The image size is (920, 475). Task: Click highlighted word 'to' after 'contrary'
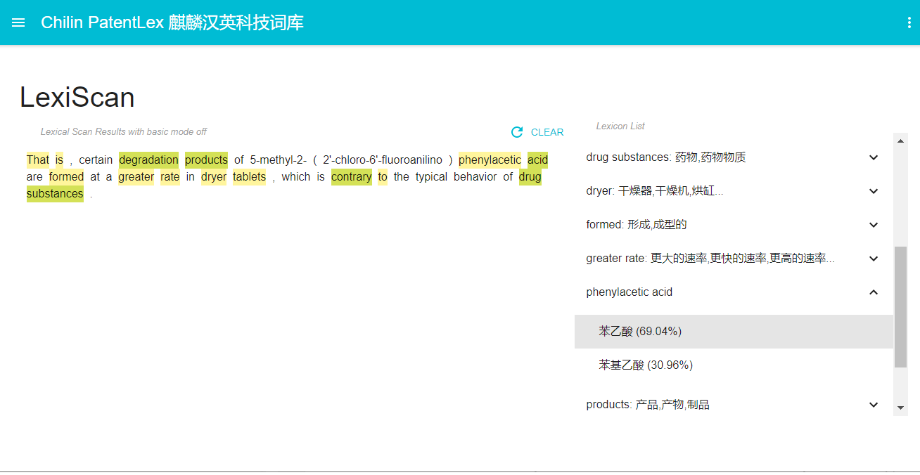click(383, 177)
